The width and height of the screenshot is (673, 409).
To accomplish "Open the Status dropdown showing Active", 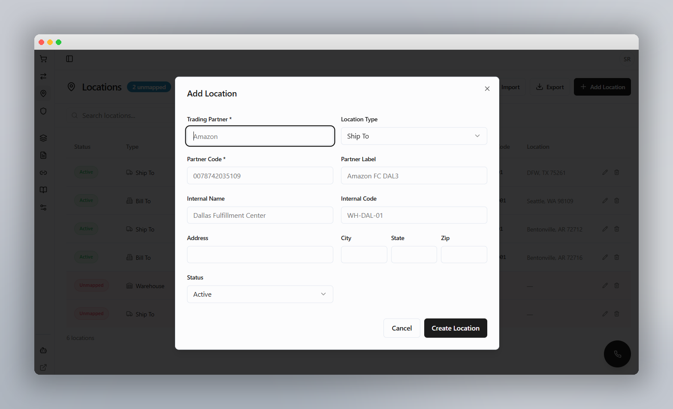I will [260, 294].
